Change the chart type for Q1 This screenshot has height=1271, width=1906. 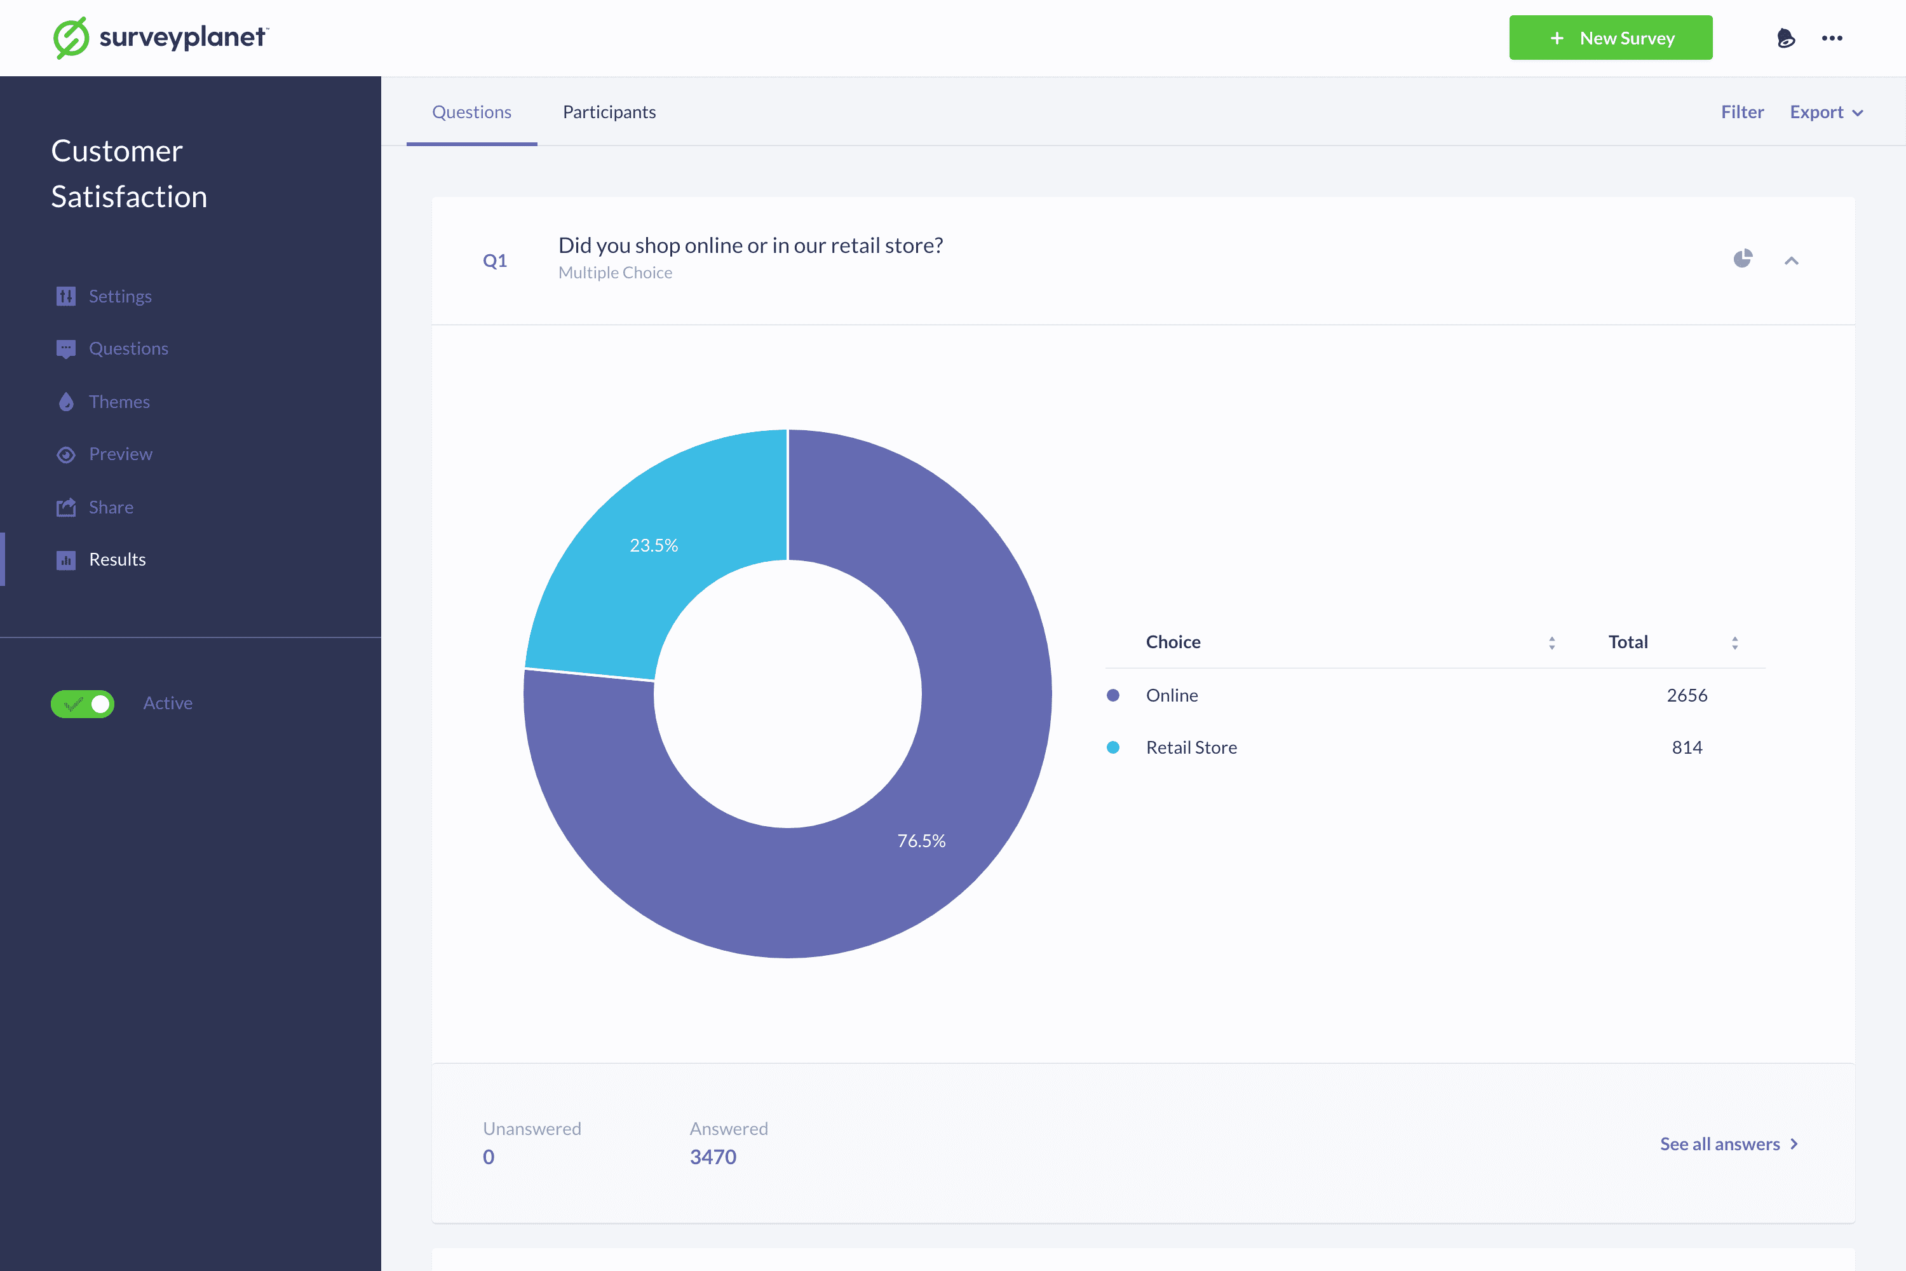(1744, 258)
